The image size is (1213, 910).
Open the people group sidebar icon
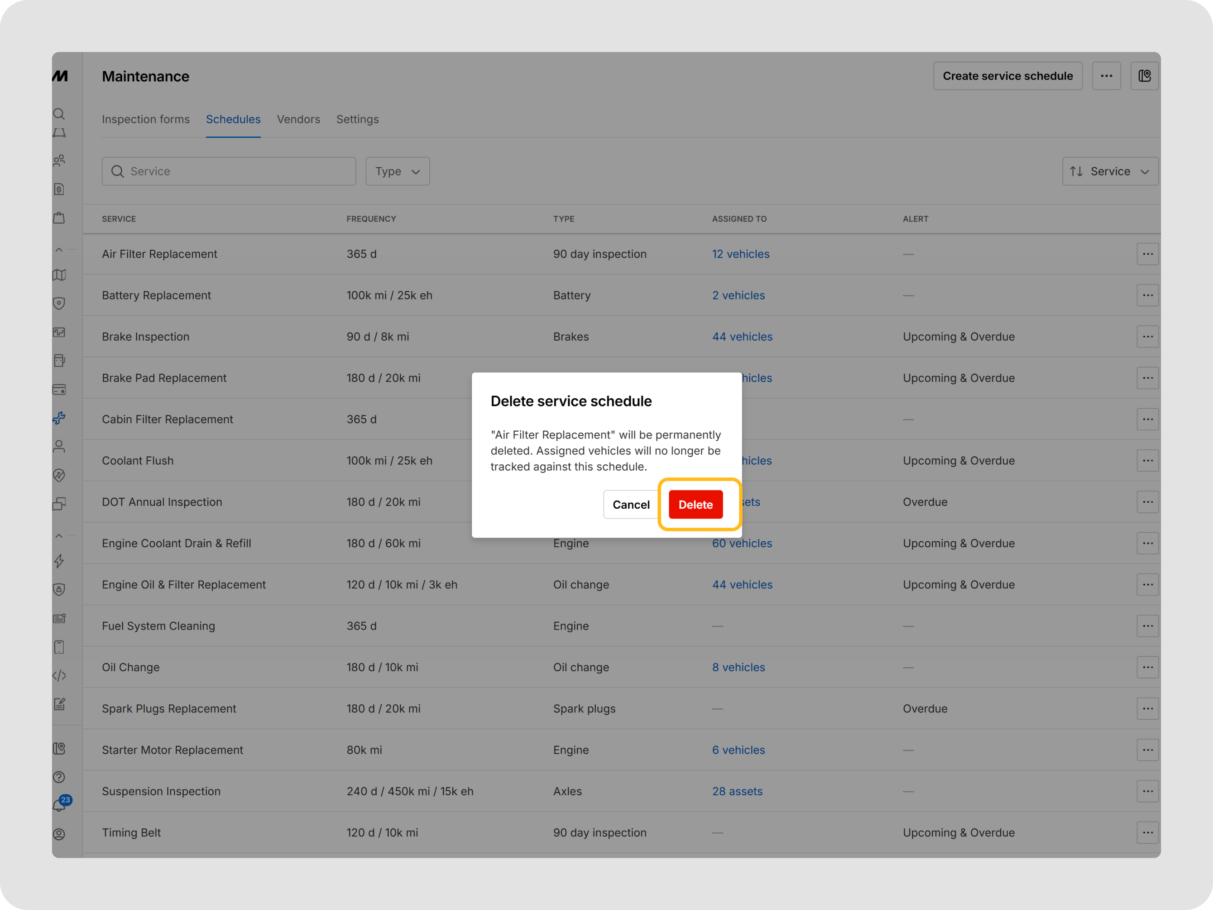pos(59,160)
